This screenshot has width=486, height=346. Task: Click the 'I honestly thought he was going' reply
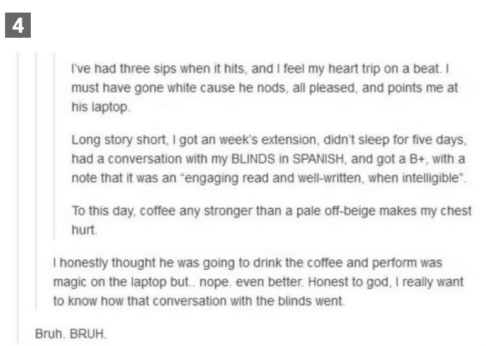259,282
